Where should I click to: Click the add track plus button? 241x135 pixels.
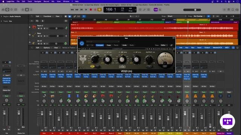pyautogui.click(x=32, y=21)
